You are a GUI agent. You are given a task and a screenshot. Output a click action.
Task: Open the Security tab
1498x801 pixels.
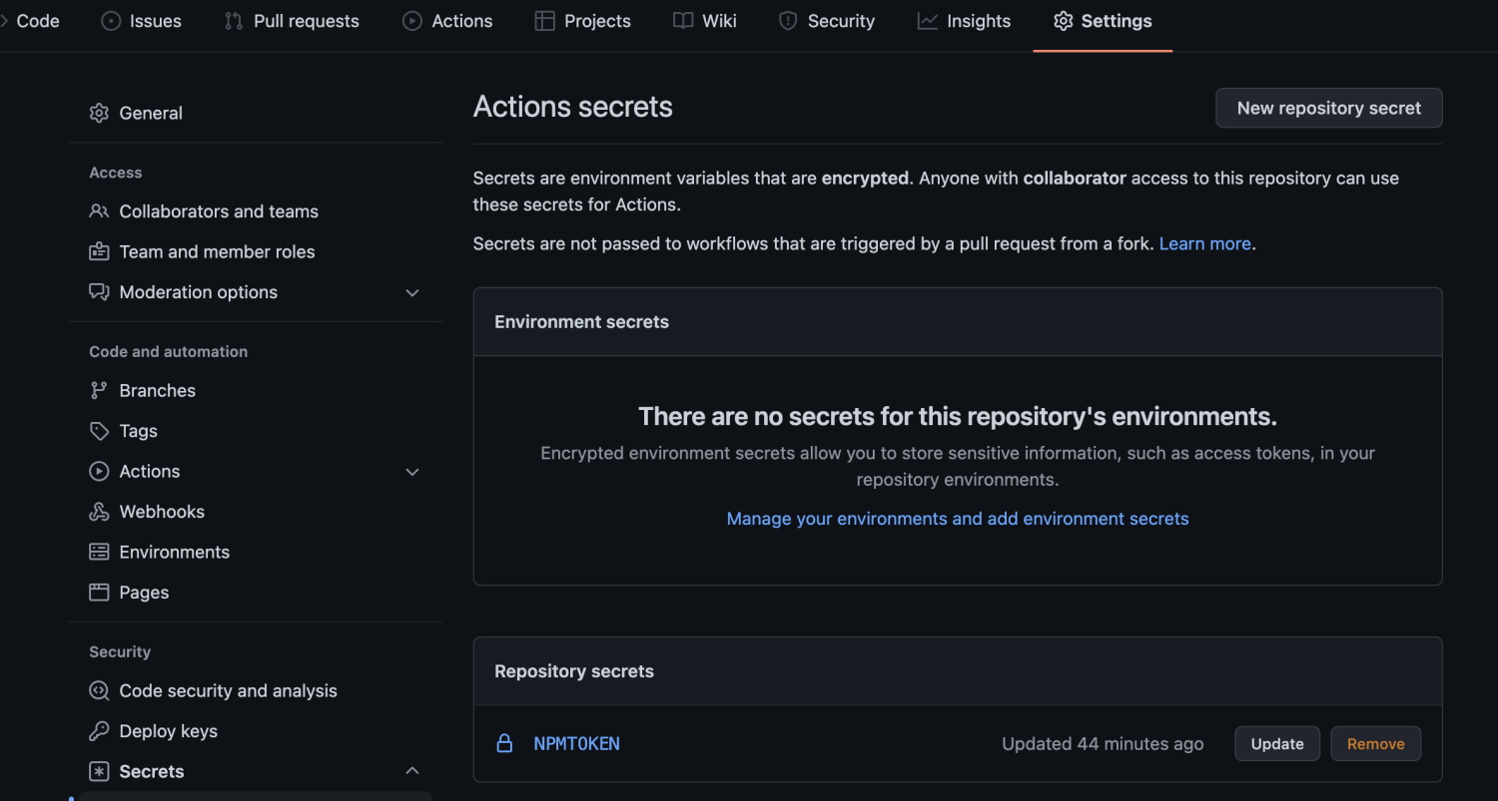coord(827,21)
